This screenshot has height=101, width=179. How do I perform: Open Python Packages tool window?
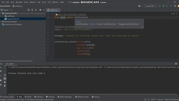(x=65, y=97)
